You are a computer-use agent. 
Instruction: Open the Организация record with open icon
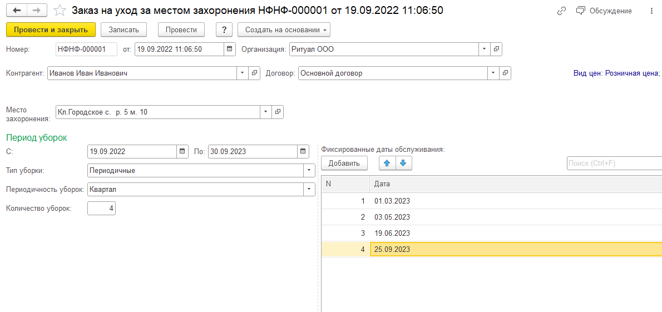click(x=496, y=49)
